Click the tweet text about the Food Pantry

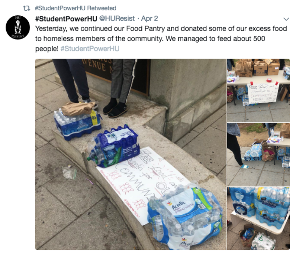pos(161,39)
